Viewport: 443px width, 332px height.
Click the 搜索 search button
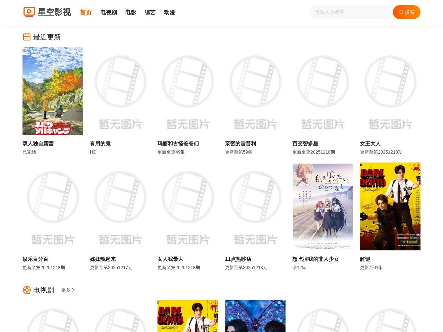(x=407, y=12)
